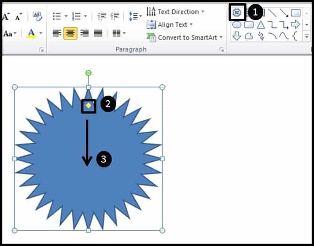The height and width of the screenshot is (246, 314).
Task: Apply numbered list formatting
Action: [77, 16]
